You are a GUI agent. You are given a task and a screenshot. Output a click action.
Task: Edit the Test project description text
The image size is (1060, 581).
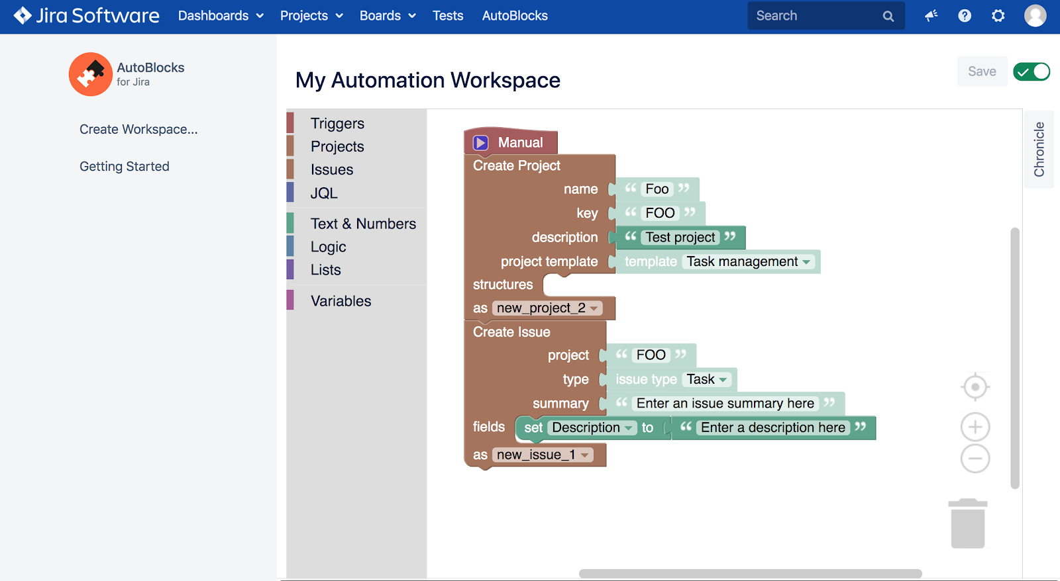[x=680, y=238]
